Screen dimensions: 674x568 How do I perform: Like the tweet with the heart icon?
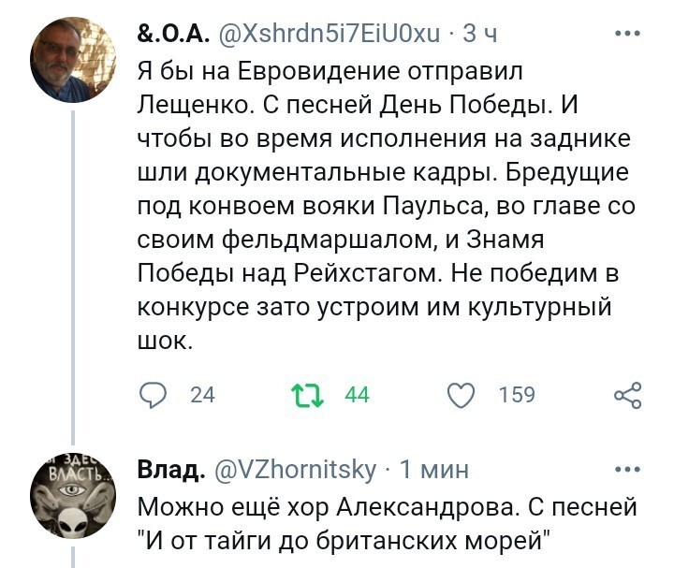point(462,395)
